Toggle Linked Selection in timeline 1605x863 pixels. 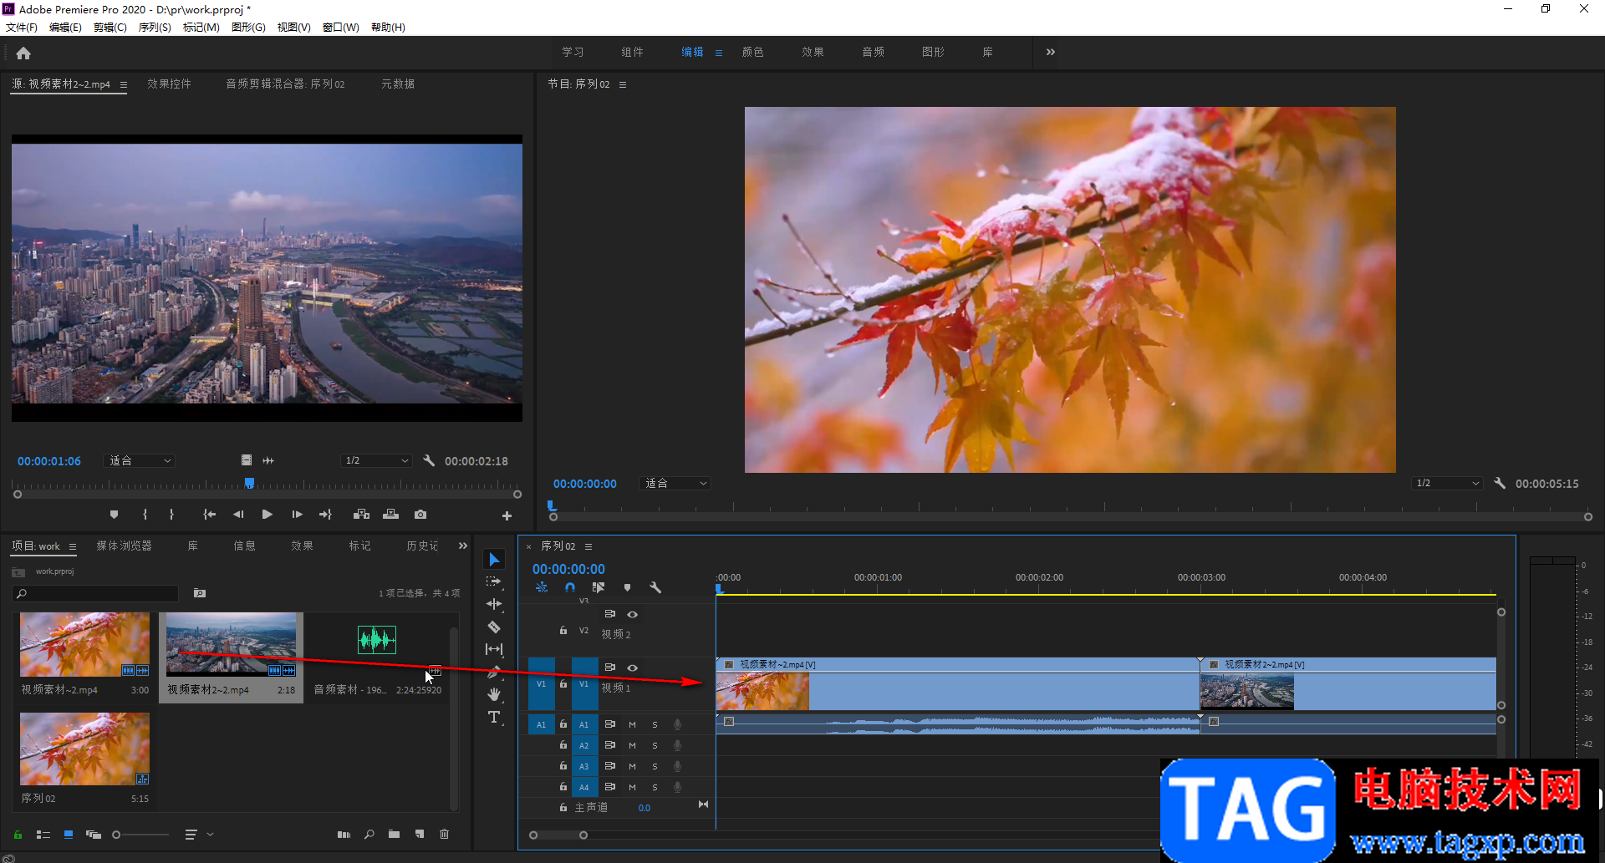click(599, 587)
